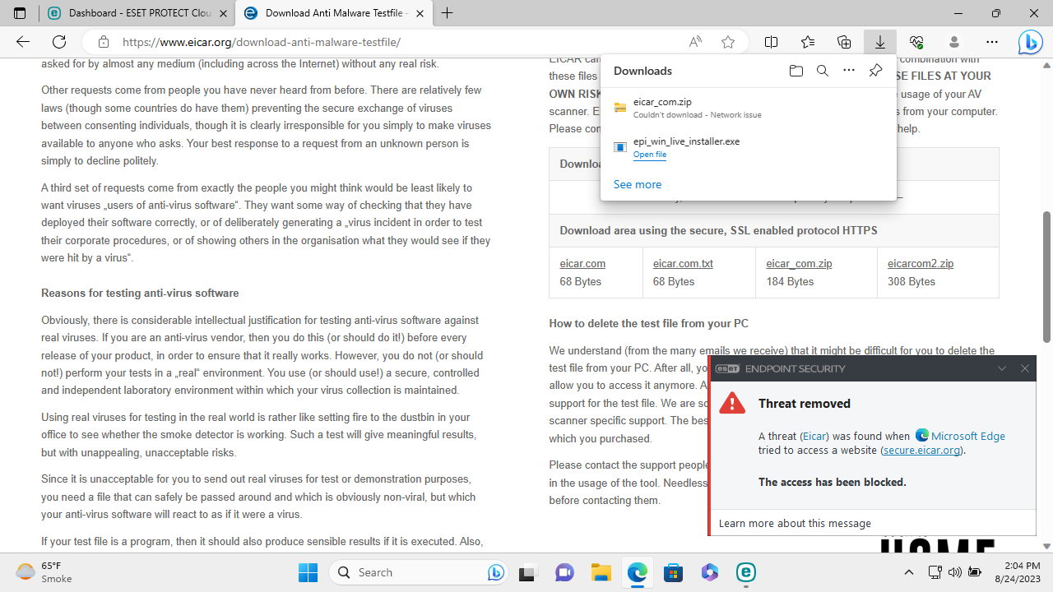
Task: Turn on Read aloud
Action: (x=695, y=42)
